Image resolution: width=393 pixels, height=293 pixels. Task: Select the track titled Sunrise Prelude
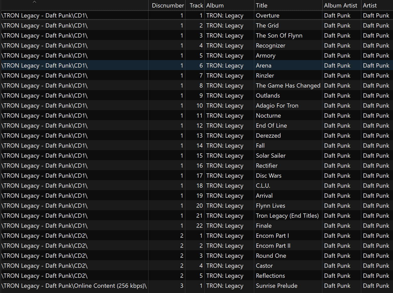(x=276, y=286)
